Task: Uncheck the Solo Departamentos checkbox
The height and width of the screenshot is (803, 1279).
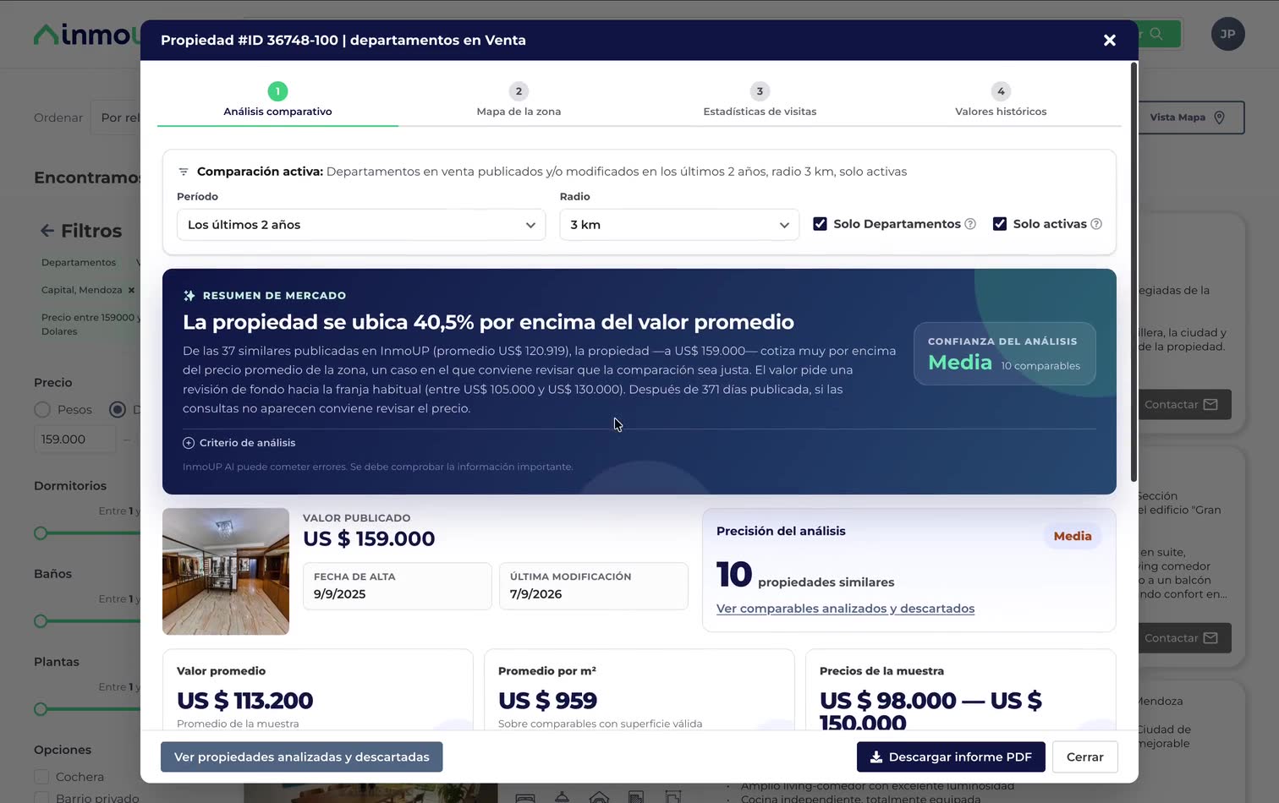Action: tap(820, 224)
